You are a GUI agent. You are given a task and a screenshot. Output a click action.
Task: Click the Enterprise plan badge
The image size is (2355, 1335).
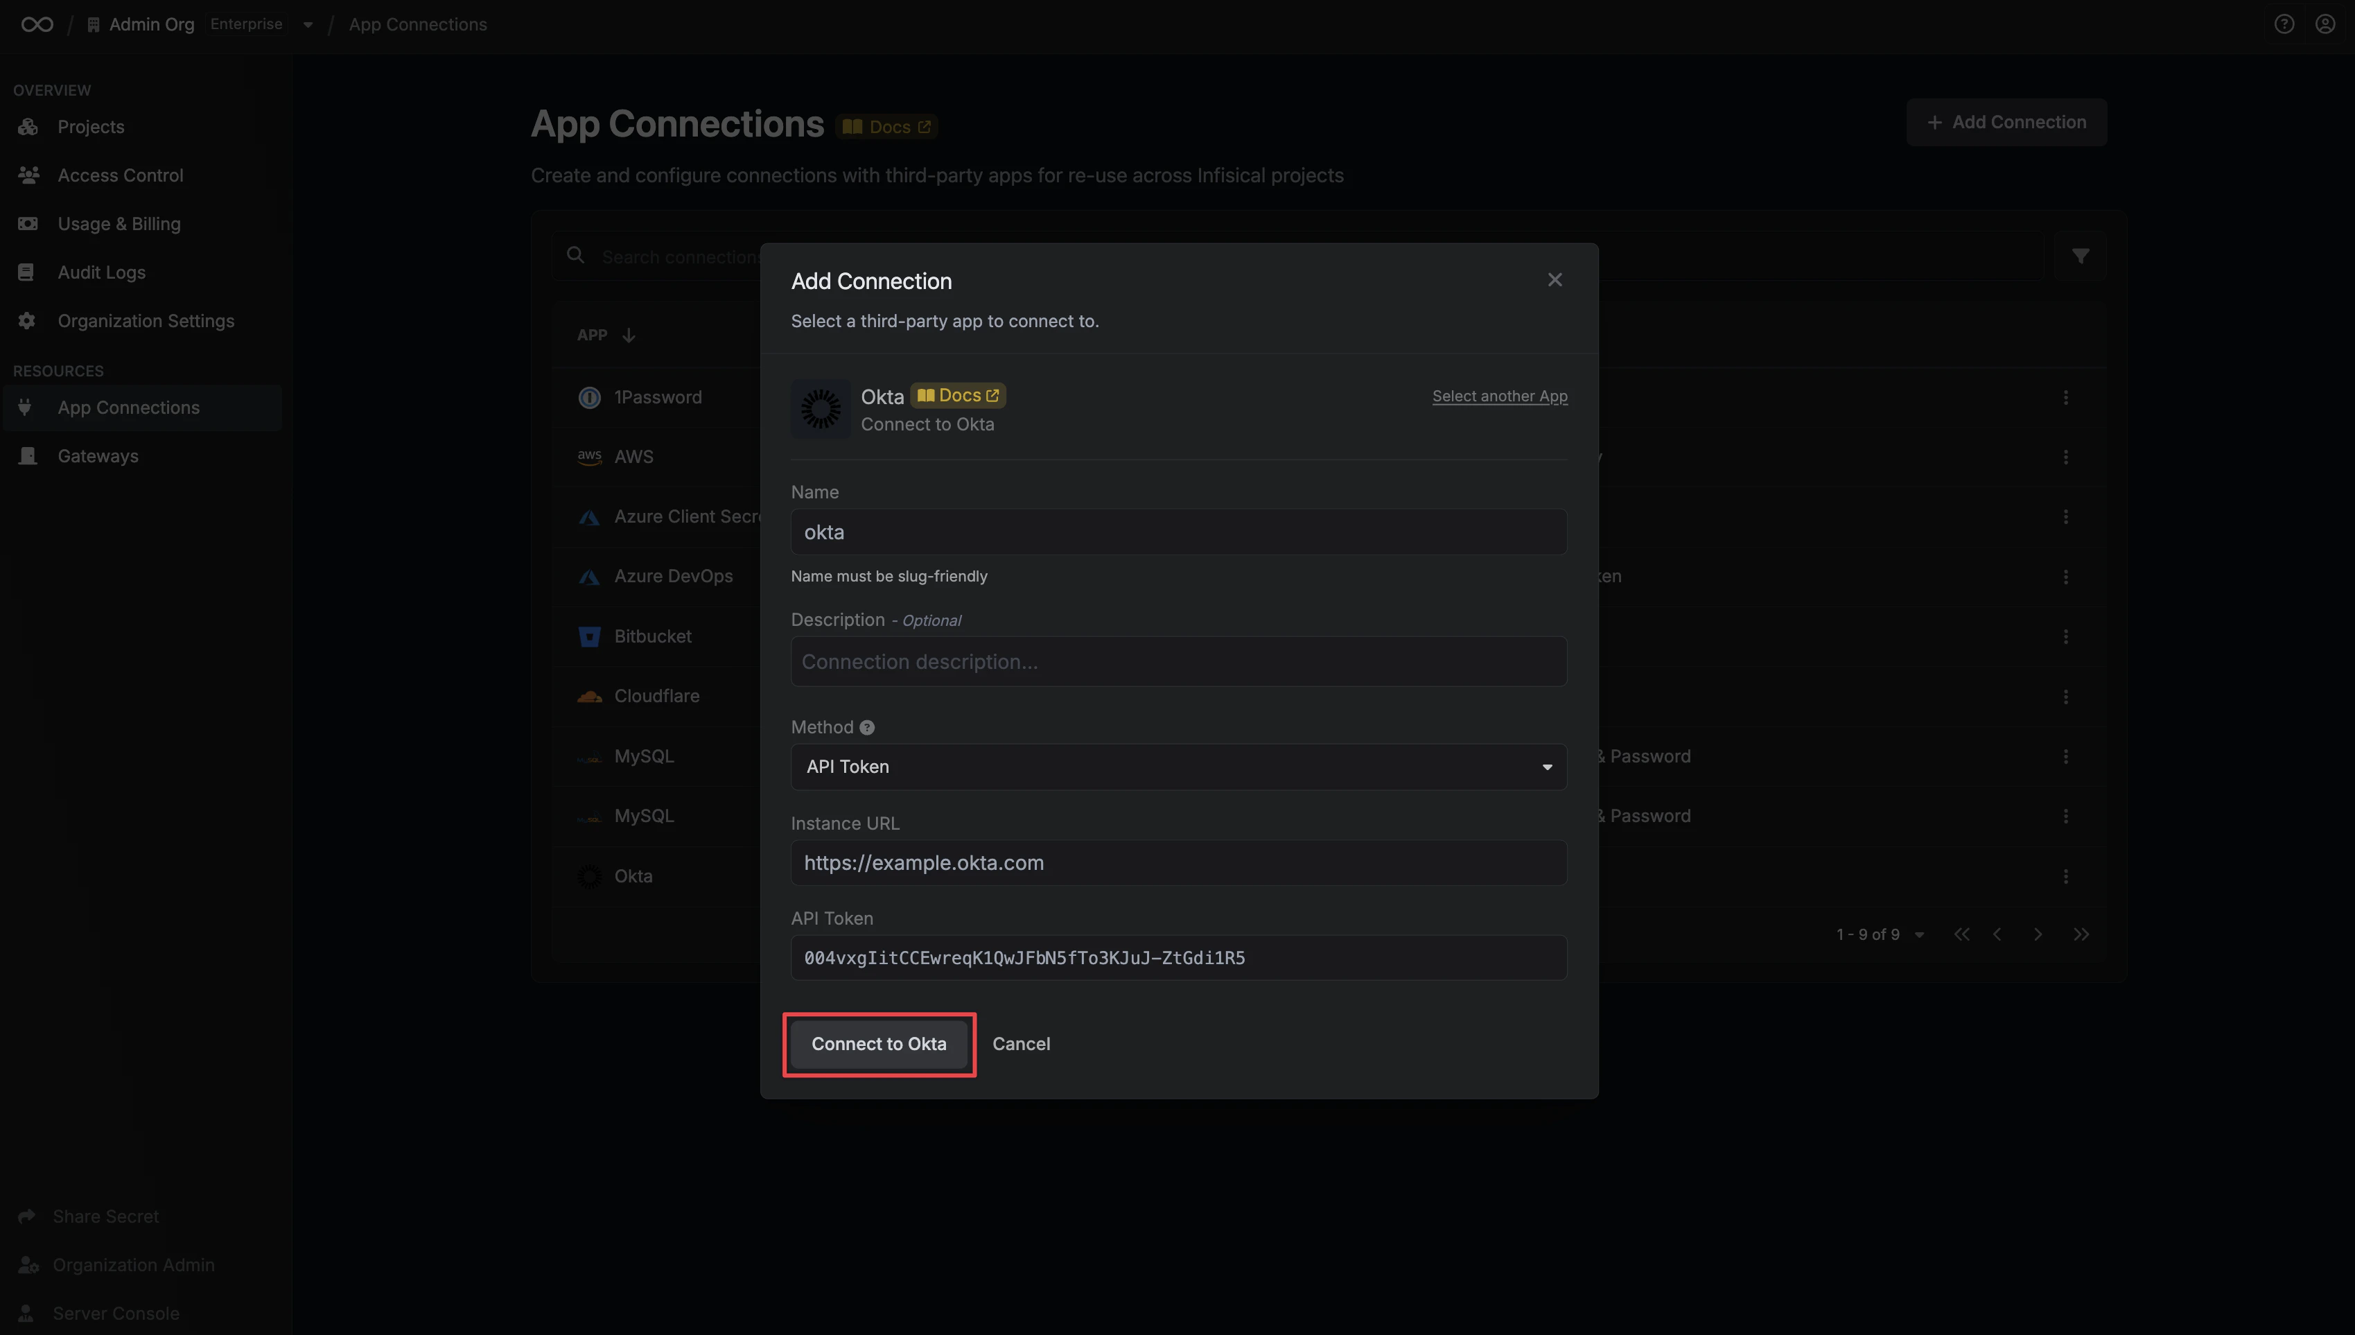click(x=247, y=24)
